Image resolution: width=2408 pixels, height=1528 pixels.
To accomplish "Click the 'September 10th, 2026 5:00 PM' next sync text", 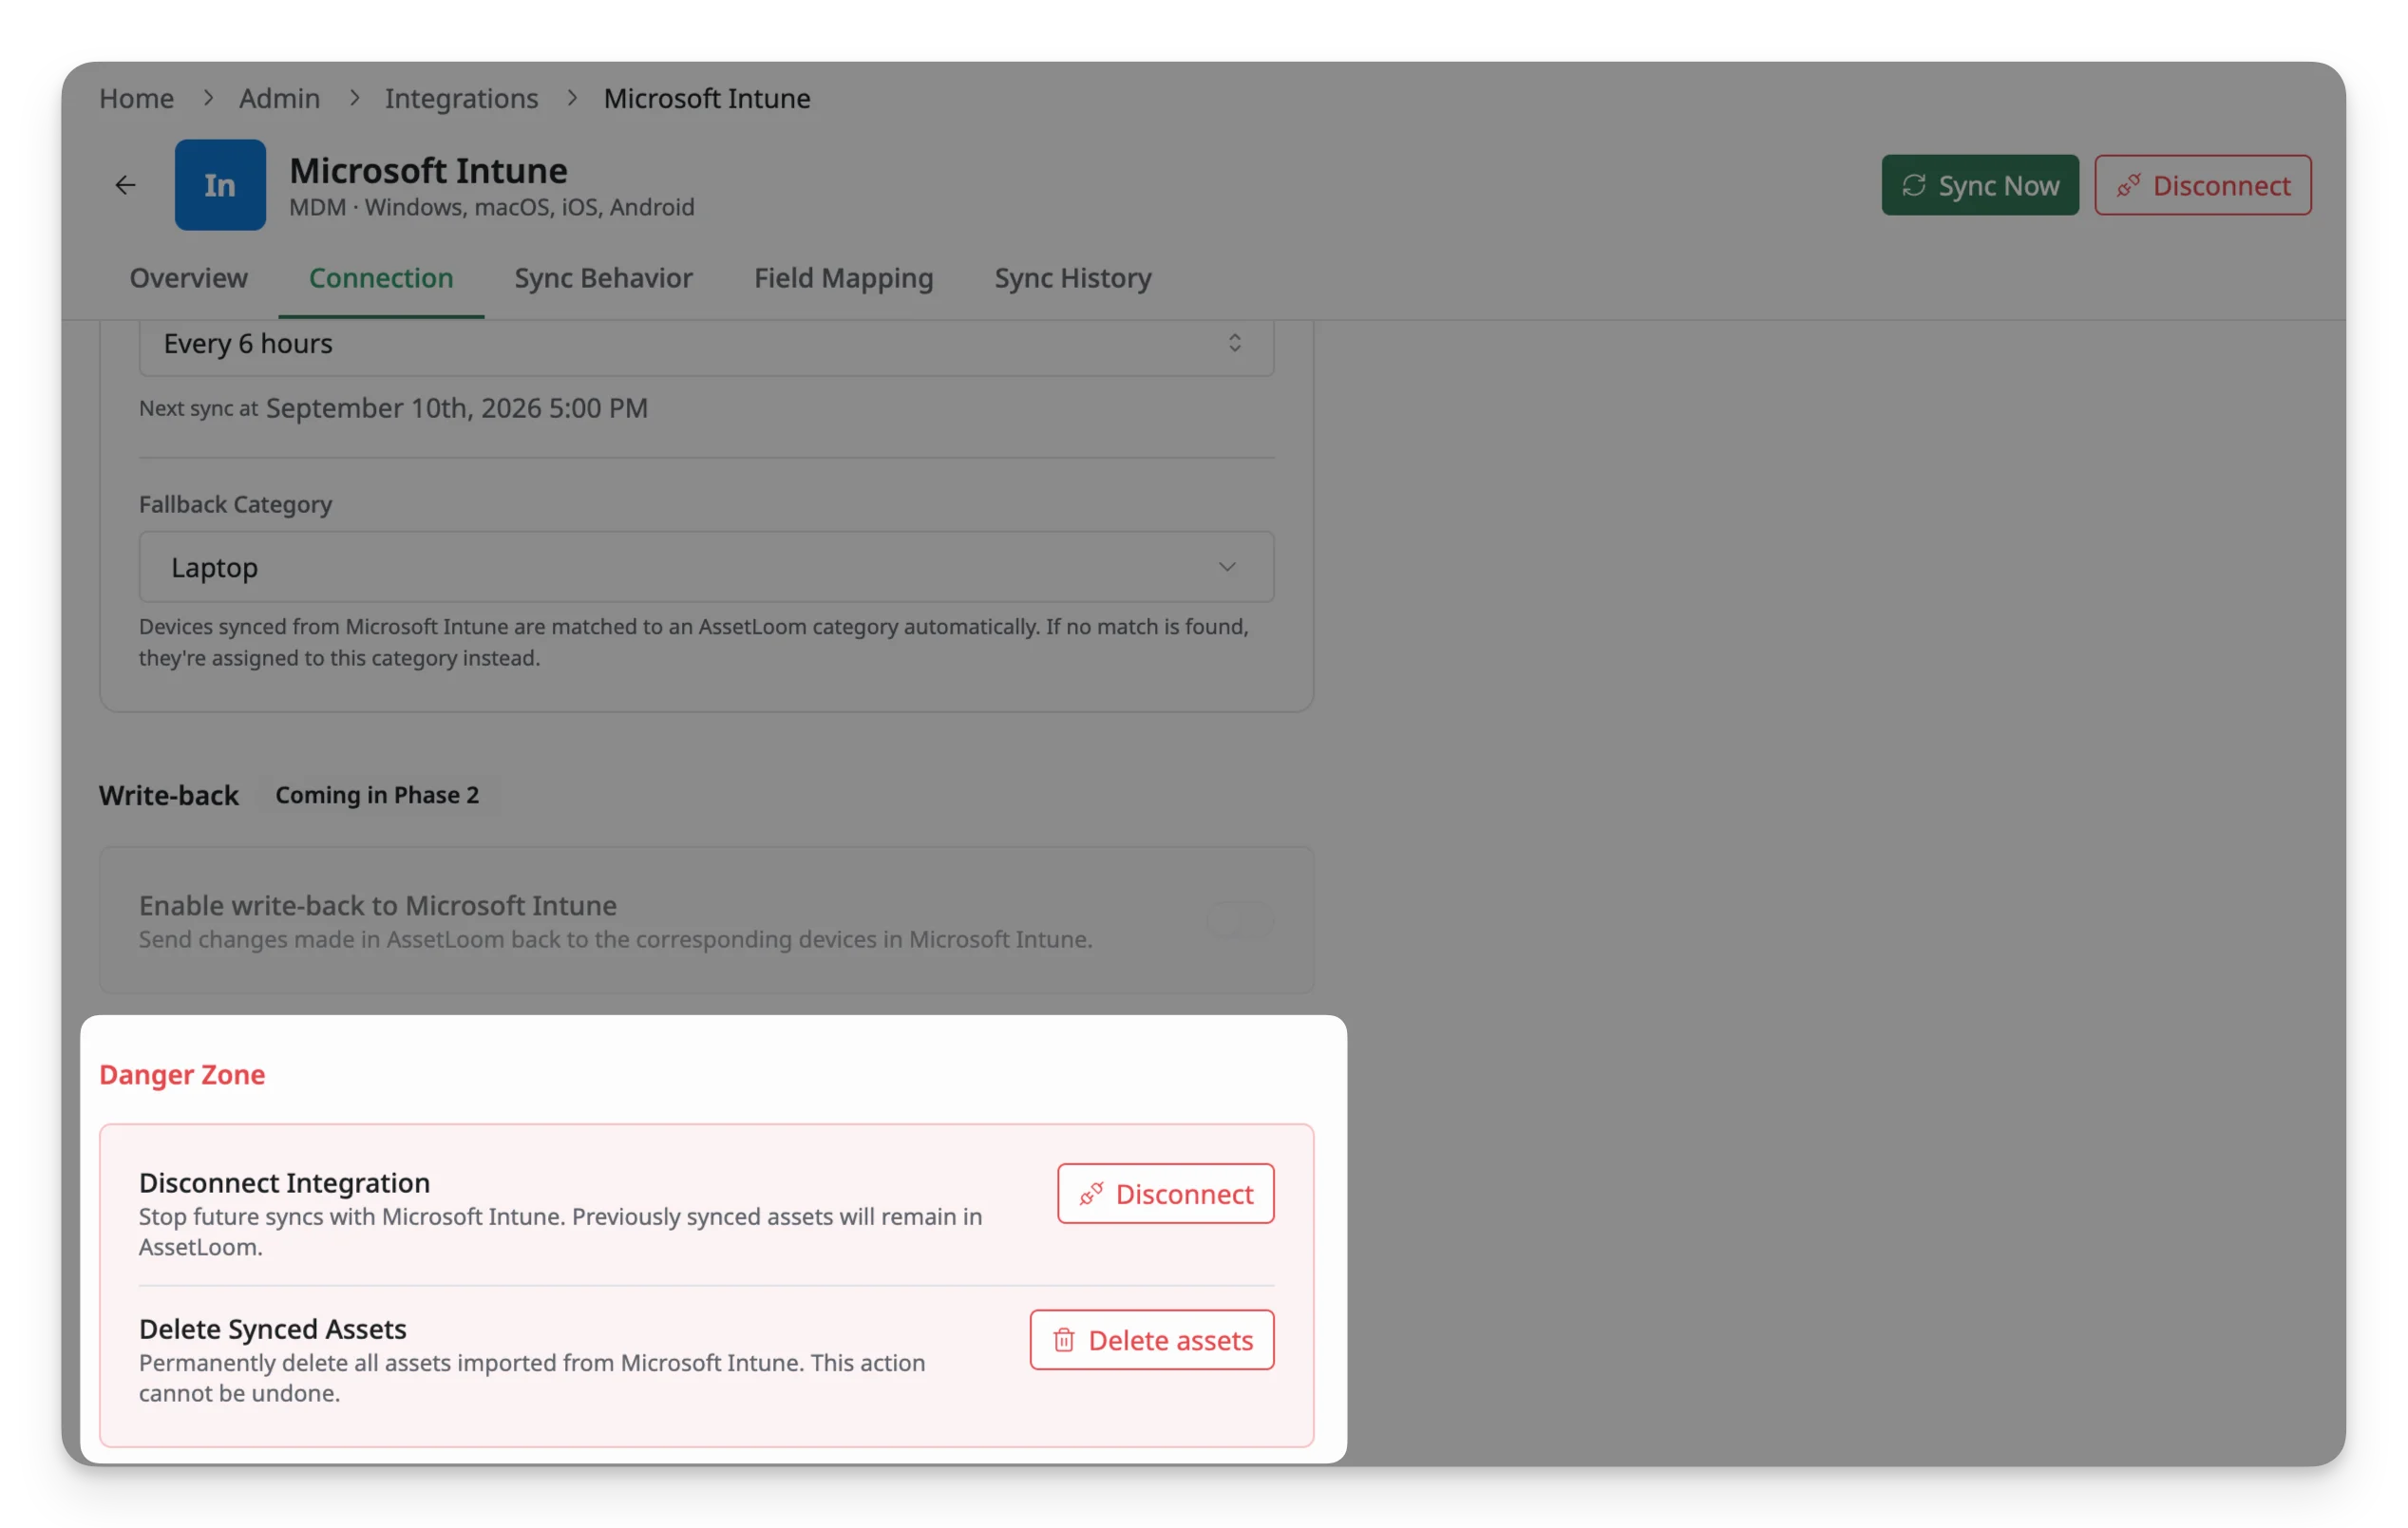I will (x=457, y=408).
